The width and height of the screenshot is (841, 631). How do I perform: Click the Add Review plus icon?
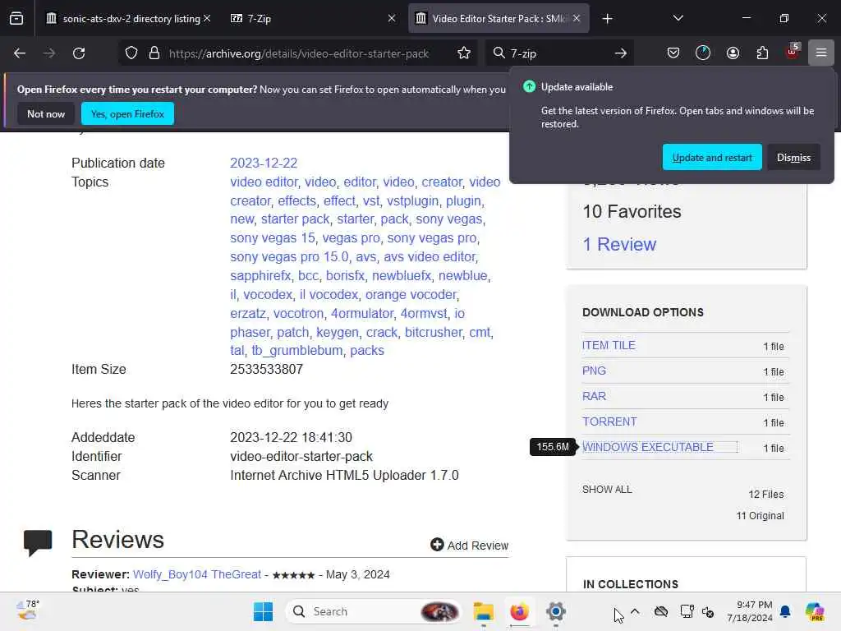pyautogui.click(x=437, y=545)
